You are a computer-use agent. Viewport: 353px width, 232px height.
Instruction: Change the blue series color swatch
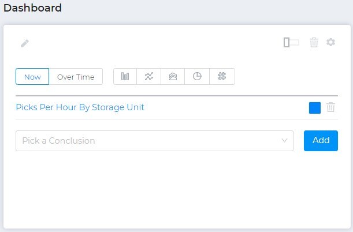point(315,108)
